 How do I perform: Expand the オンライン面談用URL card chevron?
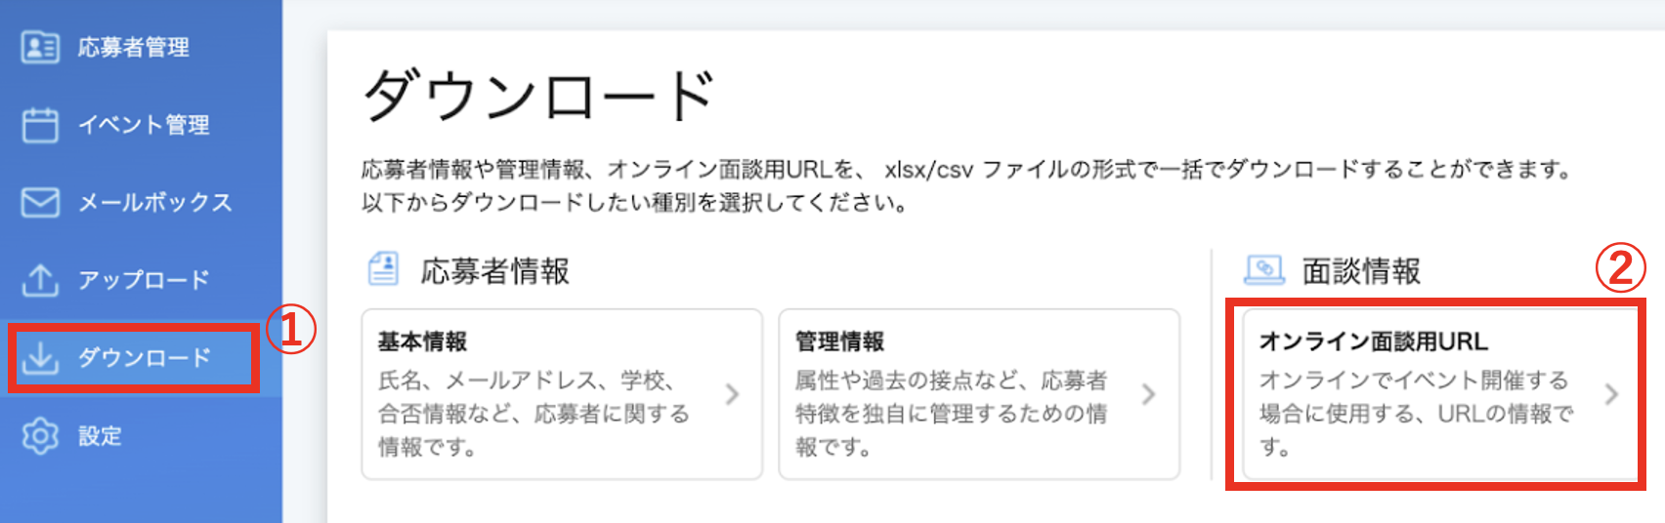pos(1612,394)
